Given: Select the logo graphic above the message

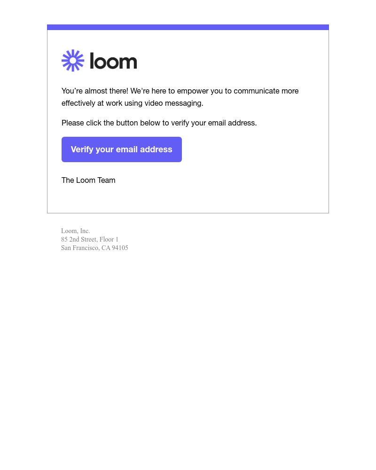Looking at the screenshot, I should [99, 60].
